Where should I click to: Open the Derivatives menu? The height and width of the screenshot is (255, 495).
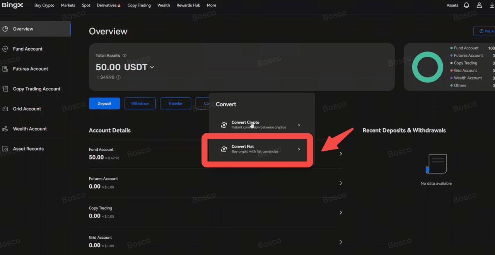coord(108,5)
